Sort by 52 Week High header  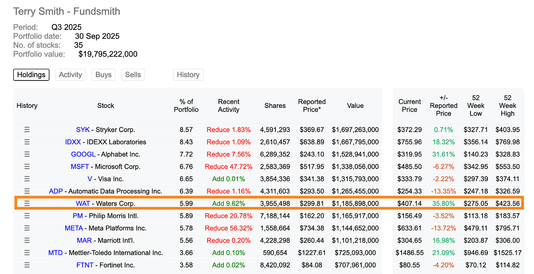(x=508, y=106)
